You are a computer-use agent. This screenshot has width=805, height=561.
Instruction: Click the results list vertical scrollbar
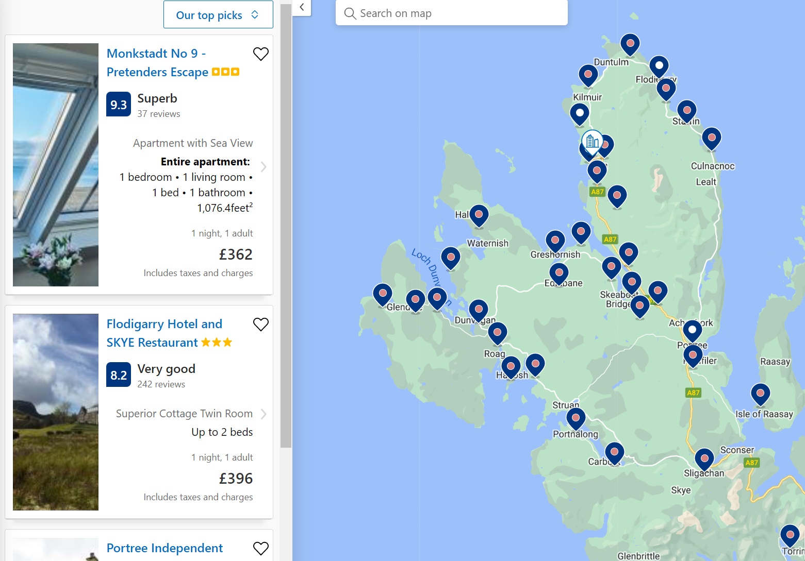point(286,227)
